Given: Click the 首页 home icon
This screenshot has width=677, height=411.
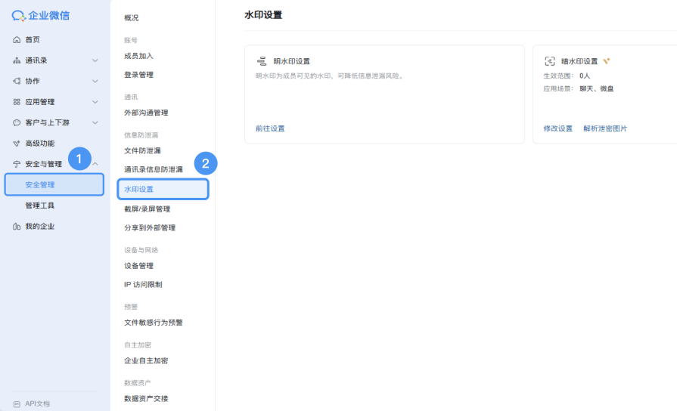Looking at the screenshot, I should coord(17,39).
